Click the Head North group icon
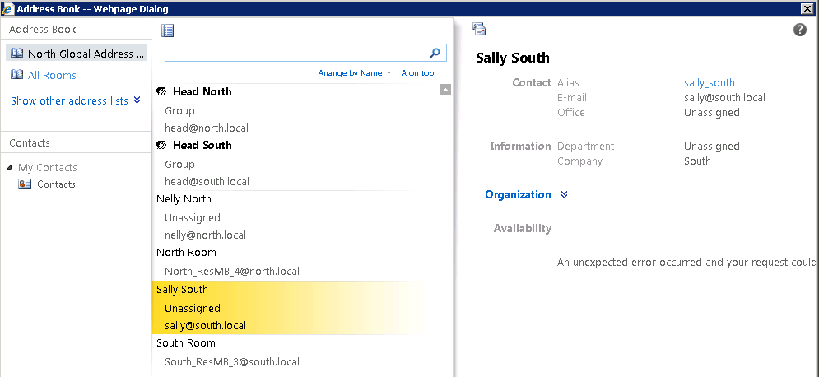 (x=162, y=92)
